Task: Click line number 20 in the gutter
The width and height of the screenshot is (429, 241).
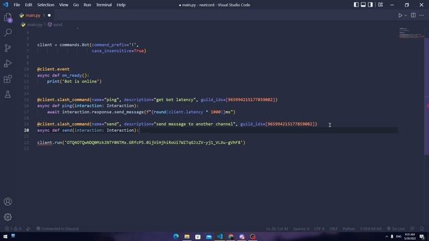Action: (x=26, y=131)
